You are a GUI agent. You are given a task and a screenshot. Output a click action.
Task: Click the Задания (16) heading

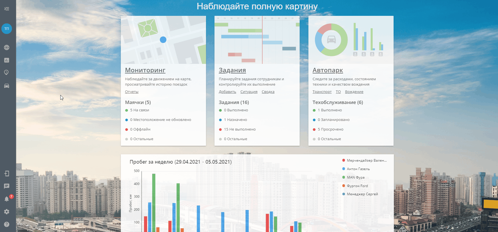tap(234, 102)
